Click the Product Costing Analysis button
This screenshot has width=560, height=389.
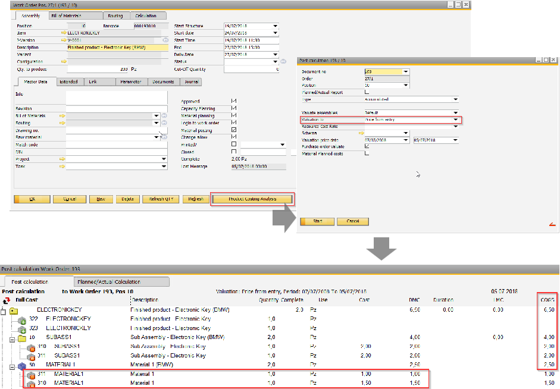252,199
